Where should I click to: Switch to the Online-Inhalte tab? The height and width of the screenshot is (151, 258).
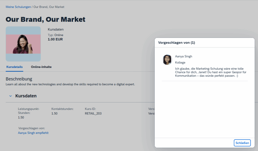tap(41, 67)
